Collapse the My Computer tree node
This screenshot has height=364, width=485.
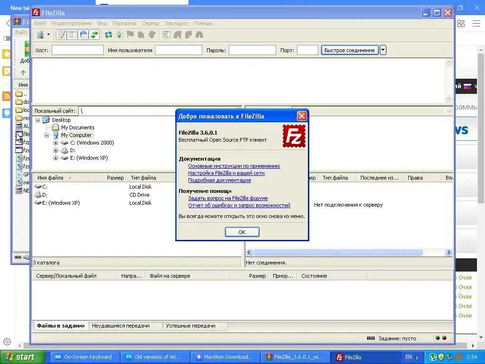[47, 135]
